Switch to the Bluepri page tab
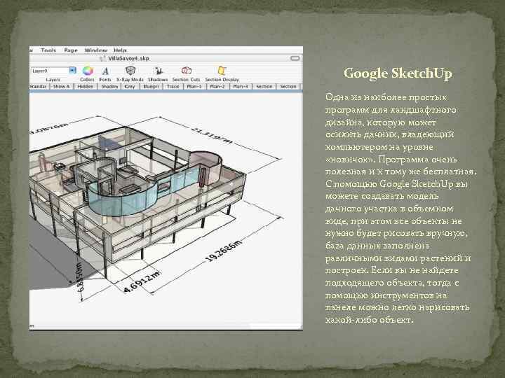The image size is (505, 378). click(151, 87)
